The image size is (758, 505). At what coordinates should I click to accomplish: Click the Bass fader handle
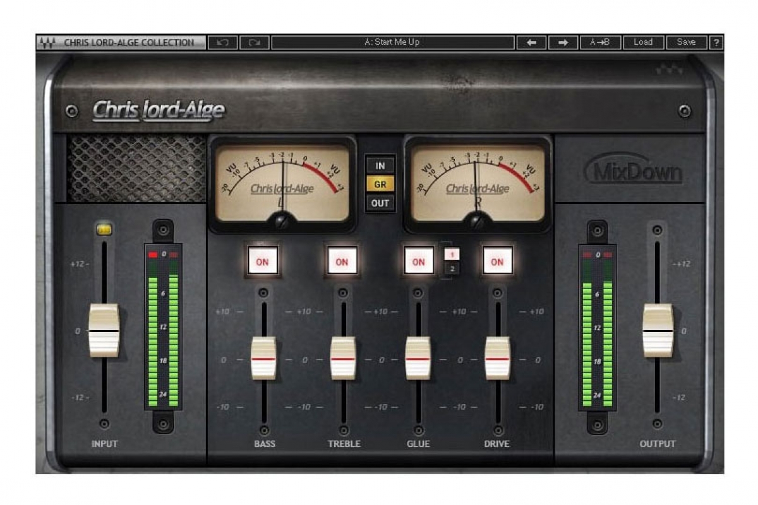(x=263, y=359)
